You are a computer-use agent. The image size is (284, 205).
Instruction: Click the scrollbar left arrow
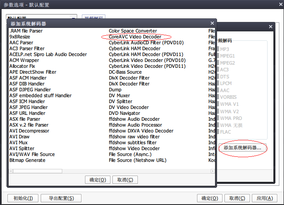(x=11, y=171)
